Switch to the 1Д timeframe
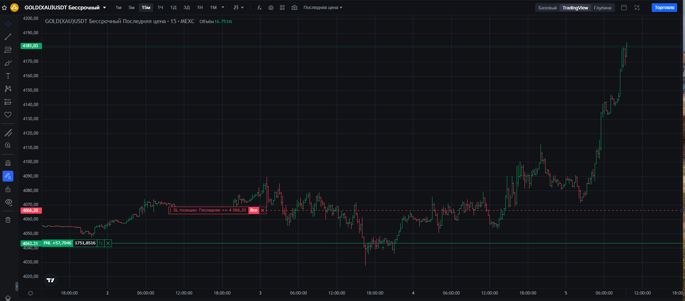The height and width of the screenshot is (301, 685). coord(173,8)
